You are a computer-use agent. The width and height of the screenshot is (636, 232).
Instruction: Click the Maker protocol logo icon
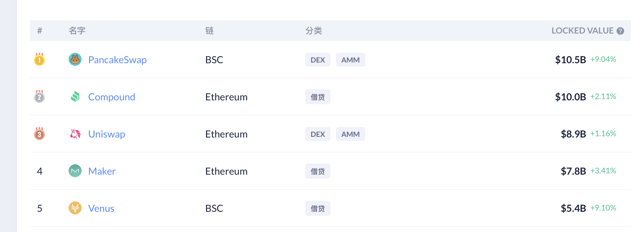[x=75, y=171]
